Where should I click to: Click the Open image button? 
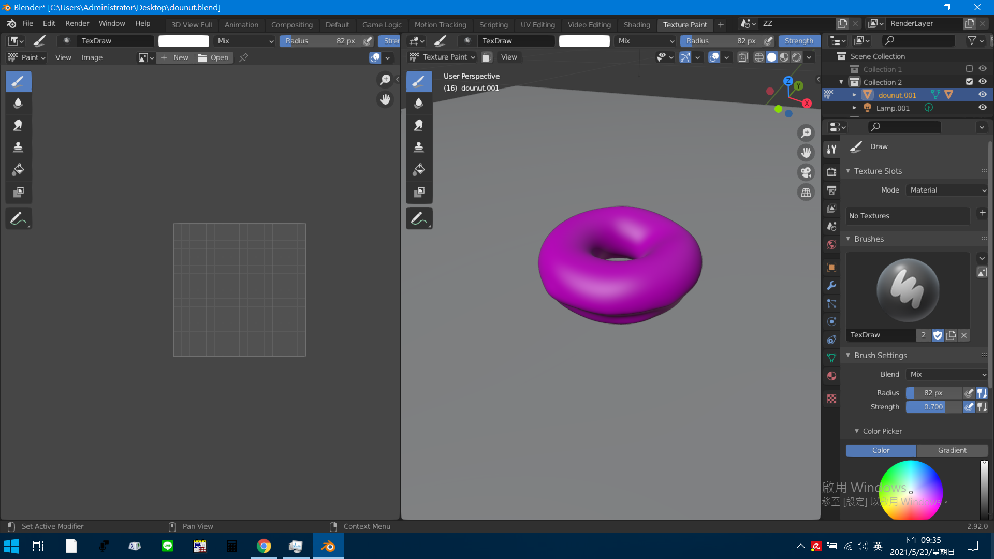pos(214,57)
